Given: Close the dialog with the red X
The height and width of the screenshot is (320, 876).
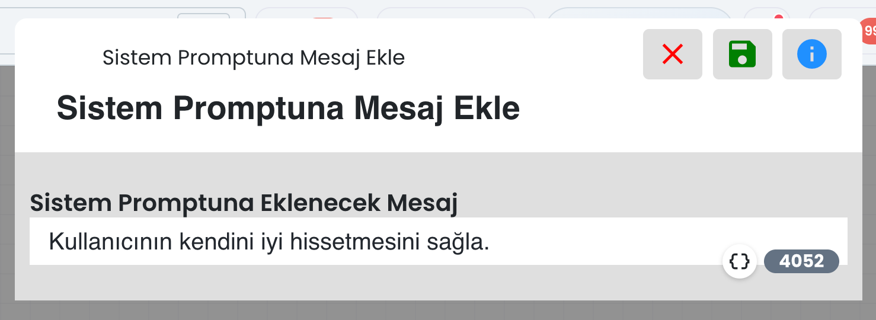Looking at the screenshot, I should pyautogui.click(x=672, y=55).
